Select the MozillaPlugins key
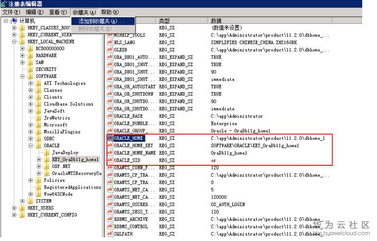 pos(62,132)
